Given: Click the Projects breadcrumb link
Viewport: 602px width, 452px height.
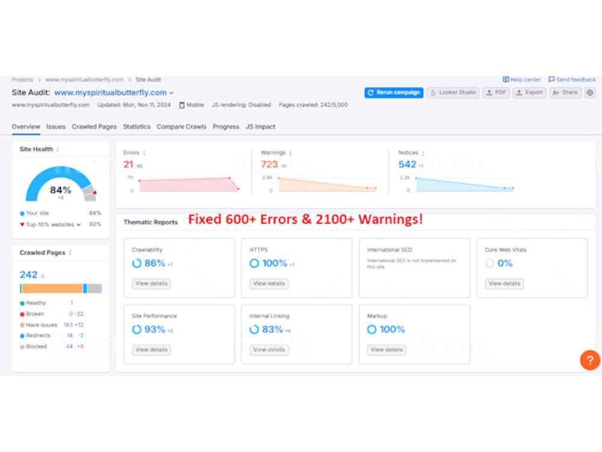Looking at the screenshot, I should coord(22,80).
